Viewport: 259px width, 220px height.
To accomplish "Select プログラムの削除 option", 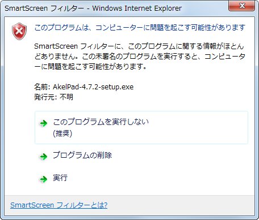I will [x=82, y=155].
